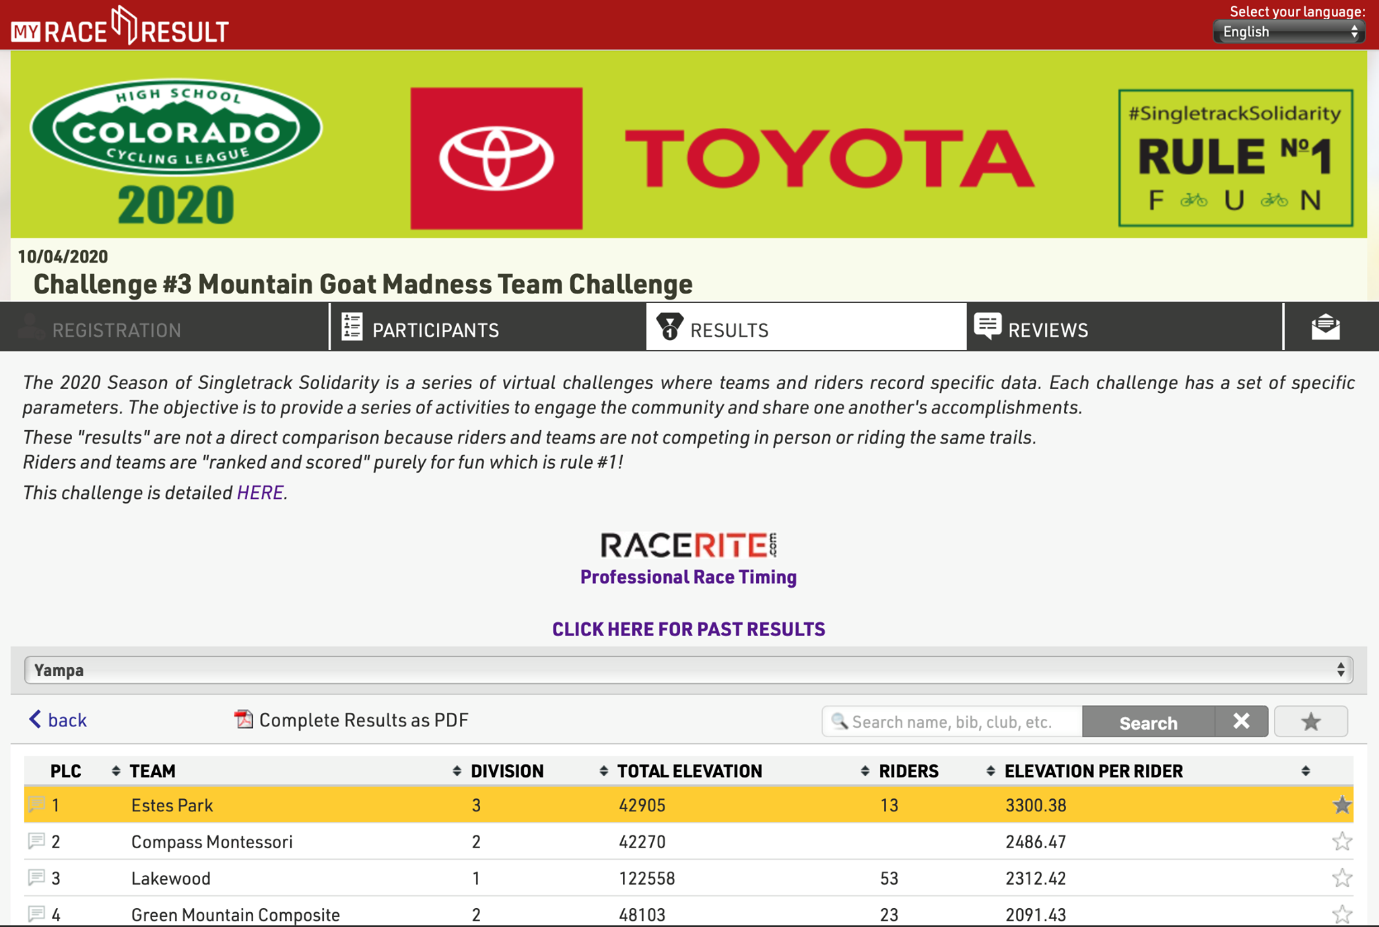Open the language selector dropdown
Screen dimensions: 1379x927
tap(1289, 32)
